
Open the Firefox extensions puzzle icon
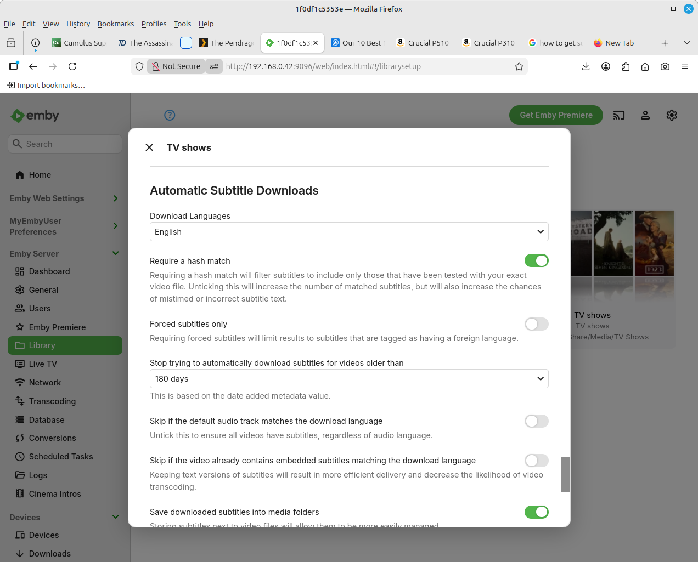click(x=626, y=66)
